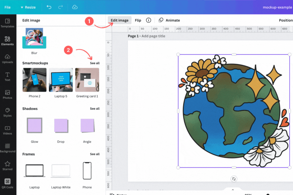293x195 pixels.
Task: Choose the Phone frame
Action: (x=87, y=171)
